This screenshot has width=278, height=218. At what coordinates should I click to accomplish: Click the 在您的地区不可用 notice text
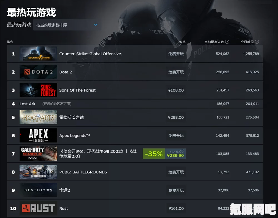point(57,104)
